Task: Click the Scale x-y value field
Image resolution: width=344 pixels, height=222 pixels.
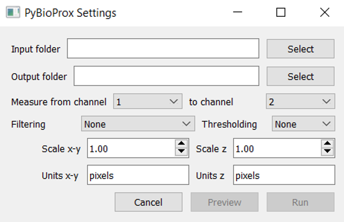Action: [x=131, y=149]
